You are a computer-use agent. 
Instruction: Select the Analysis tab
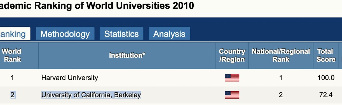pos(169,34)
